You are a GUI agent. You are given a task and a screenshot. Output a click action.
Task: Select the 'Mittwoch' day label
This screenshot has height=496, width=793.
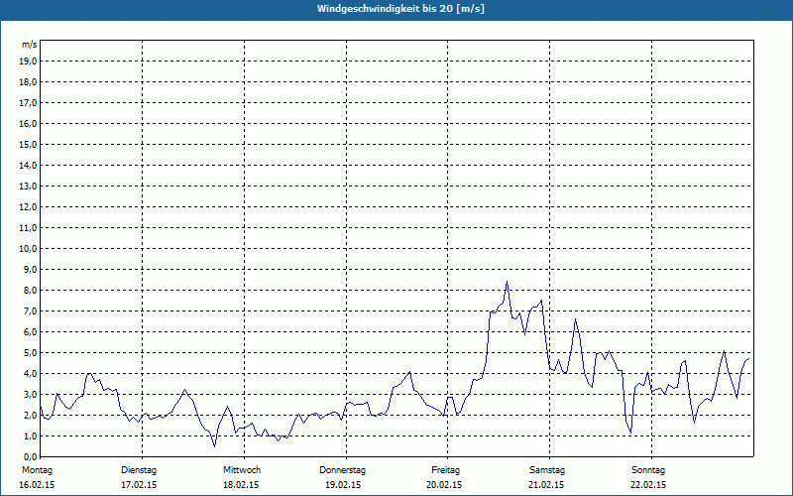[242, 470]
